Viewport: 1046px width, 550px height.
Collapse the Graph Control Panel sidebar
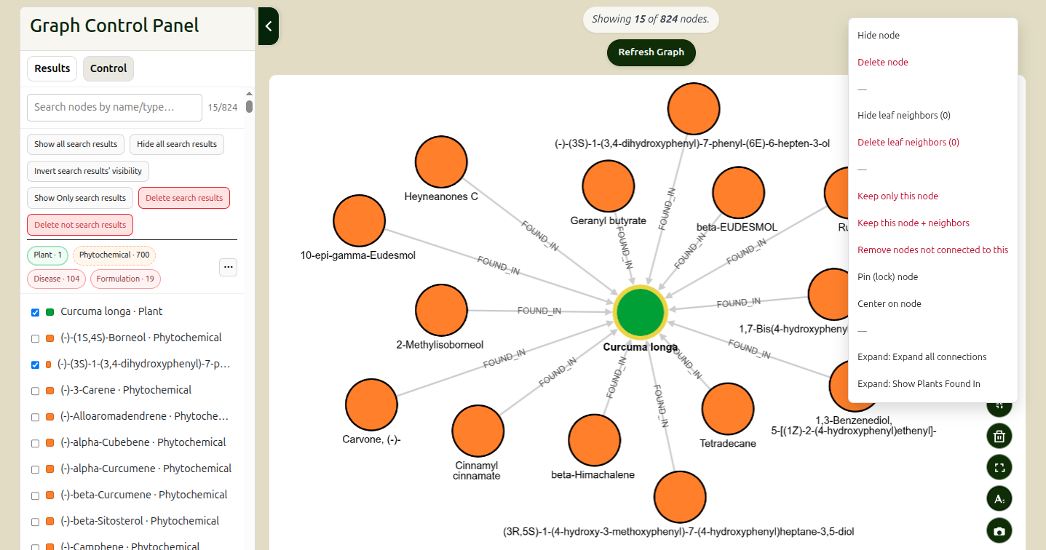pyautogui.click(x=268, y=26)
